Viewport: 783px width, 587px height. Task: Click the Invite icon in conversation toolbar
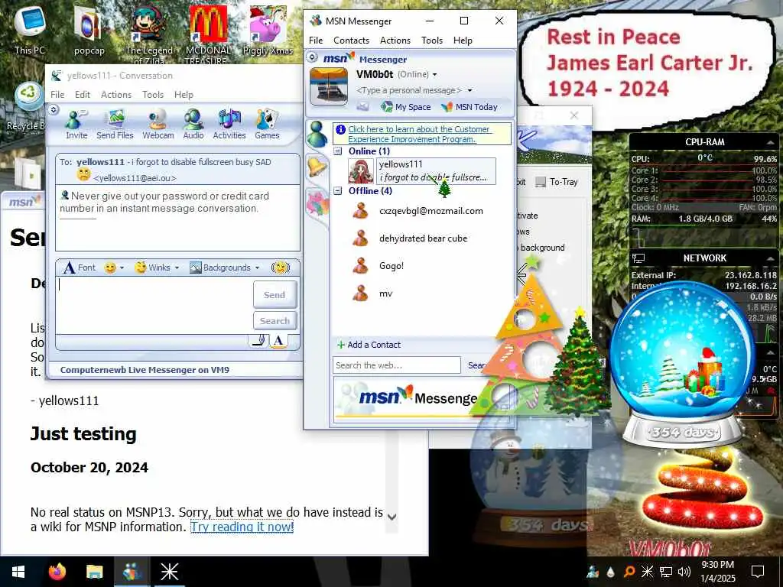(x=76, y=125)
